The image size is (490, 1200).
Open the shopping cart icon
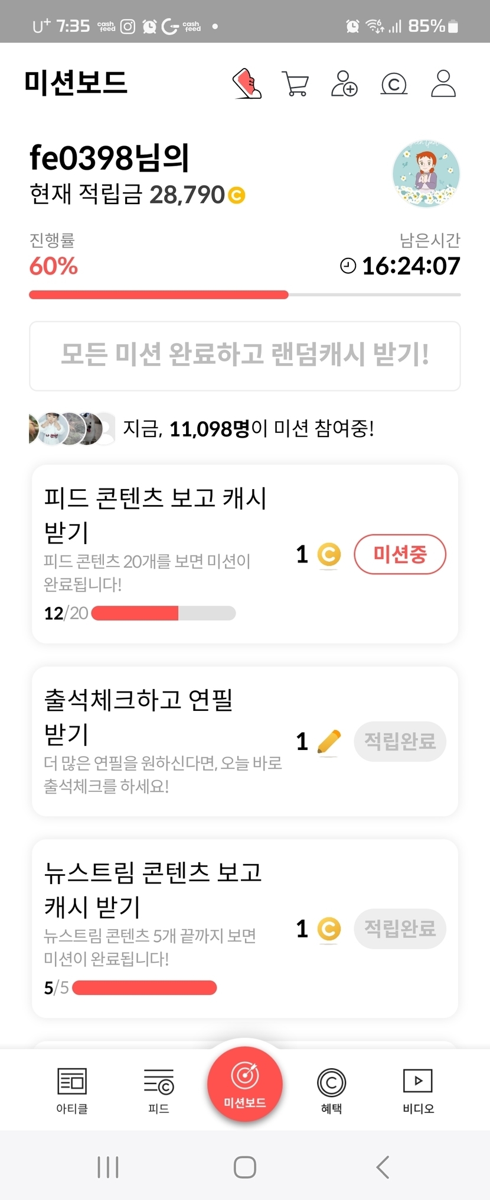click(x=295, y=84)
